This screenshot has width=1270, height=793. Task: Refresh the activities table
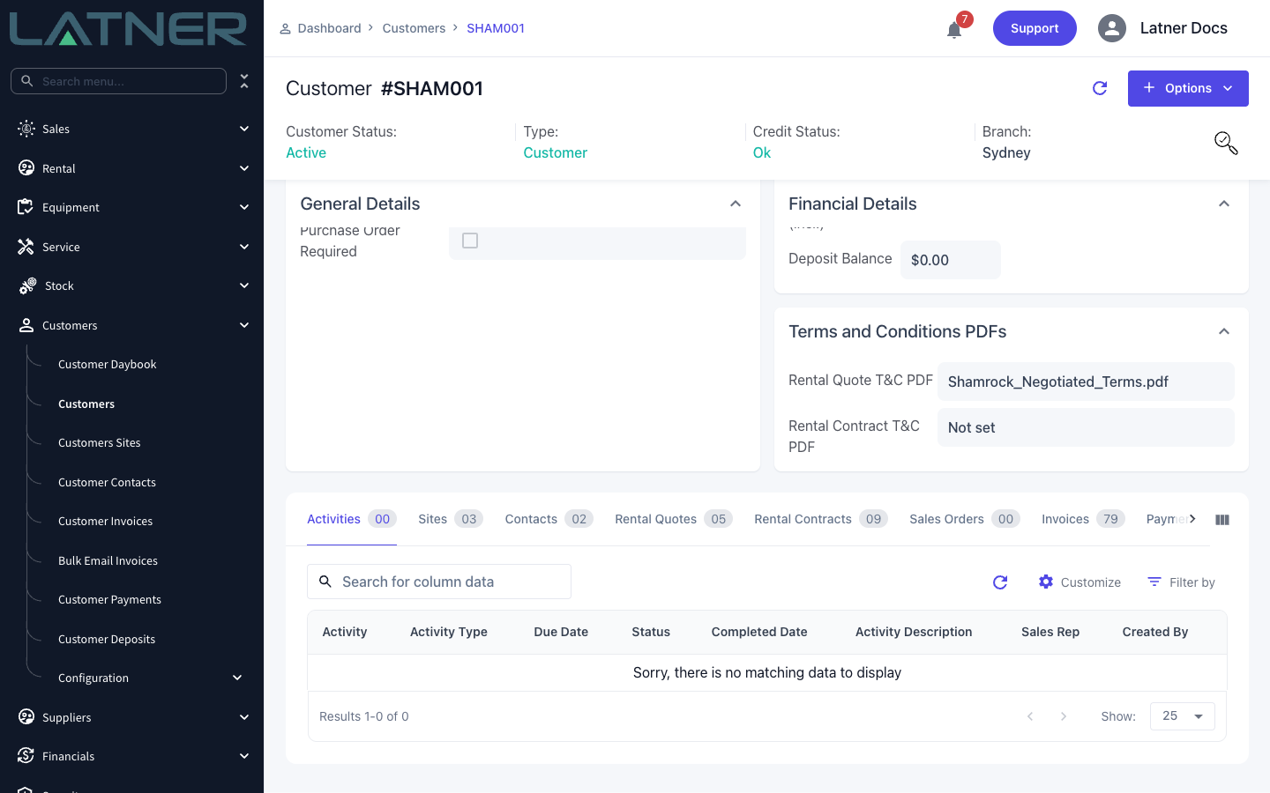(x=1000, y=582)
